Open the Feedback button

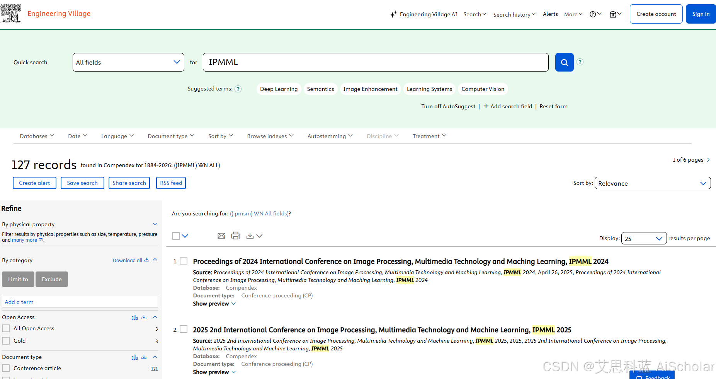coord(652,375)
